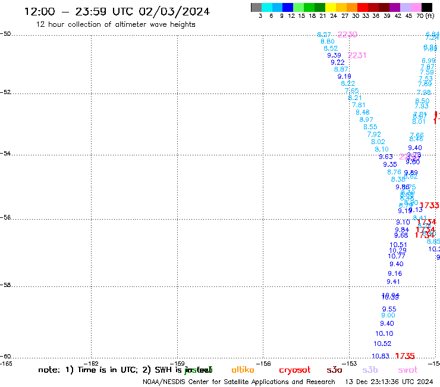Click the timestamp '13 Dec 23:13:36 UTC 2024'
The width and height of the screenshot is (440, 387).
pos(389,382)
